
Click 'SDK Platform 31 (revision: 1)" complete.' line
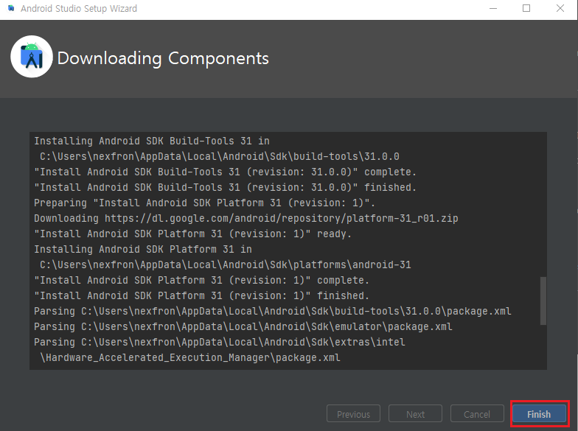tap(202, 280)
